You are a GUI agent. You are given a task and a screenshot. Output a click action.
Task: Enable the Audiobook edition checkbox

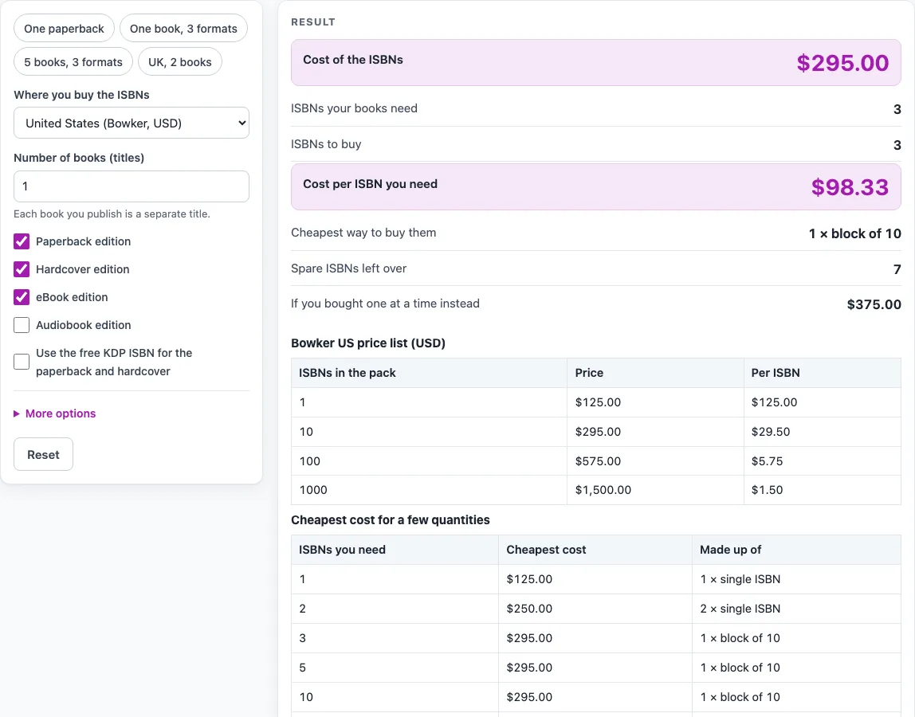(22, 325)
